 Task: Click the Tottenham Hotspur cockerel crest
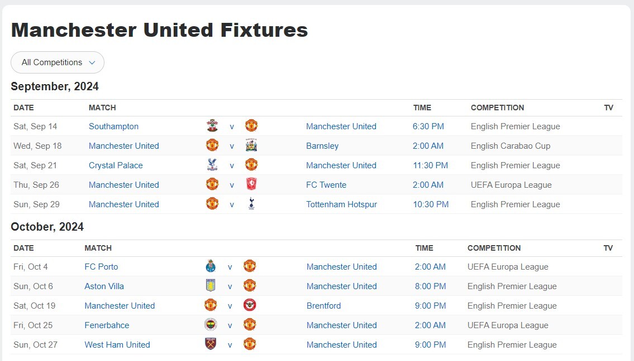(x=251, y=204)
